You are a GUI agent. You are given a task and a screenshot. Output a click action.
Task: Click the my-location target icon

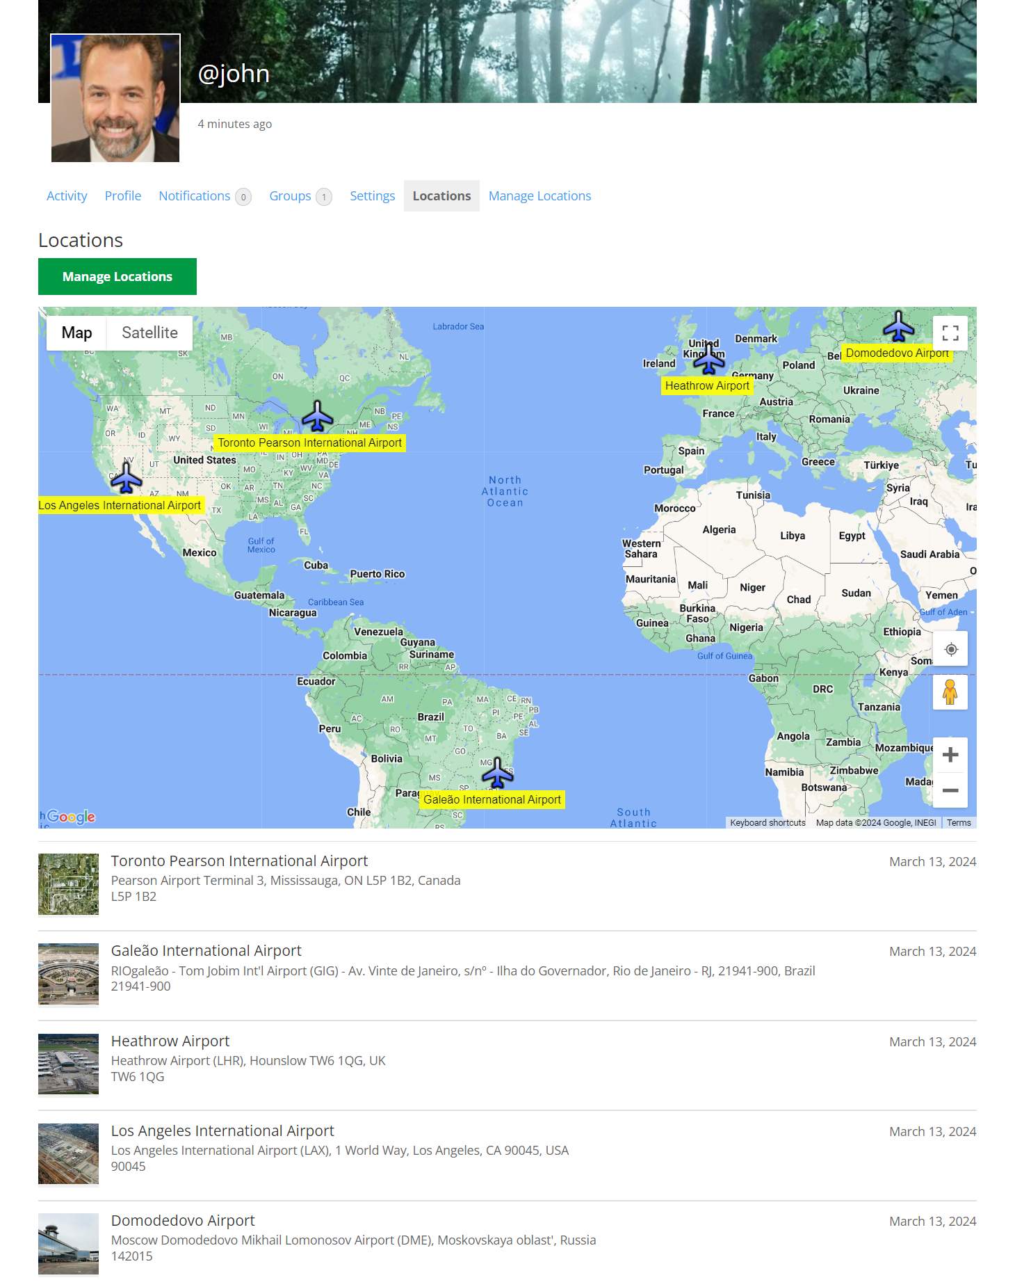(950, 648)
